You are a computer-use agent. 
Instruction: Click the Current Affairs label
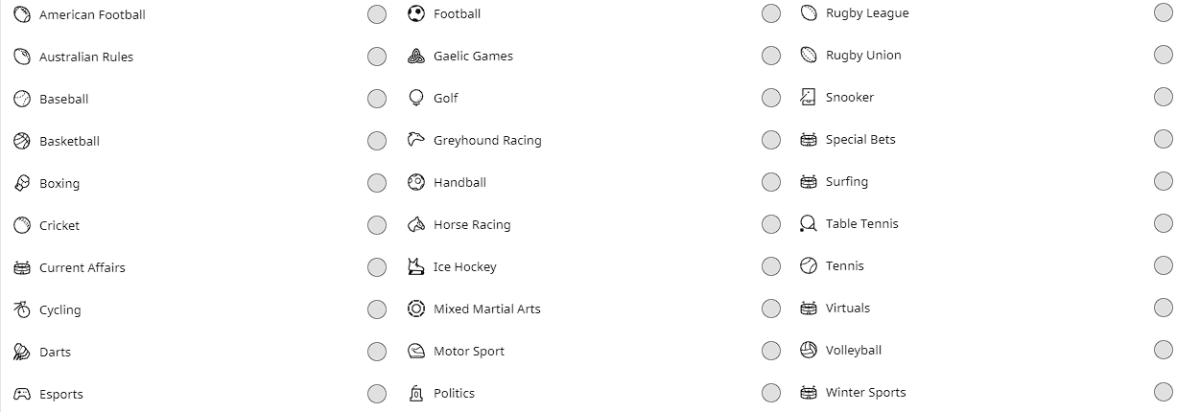[x=82, y=267]
